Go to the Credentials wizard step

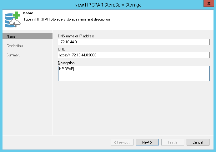(x=15, y=46)
